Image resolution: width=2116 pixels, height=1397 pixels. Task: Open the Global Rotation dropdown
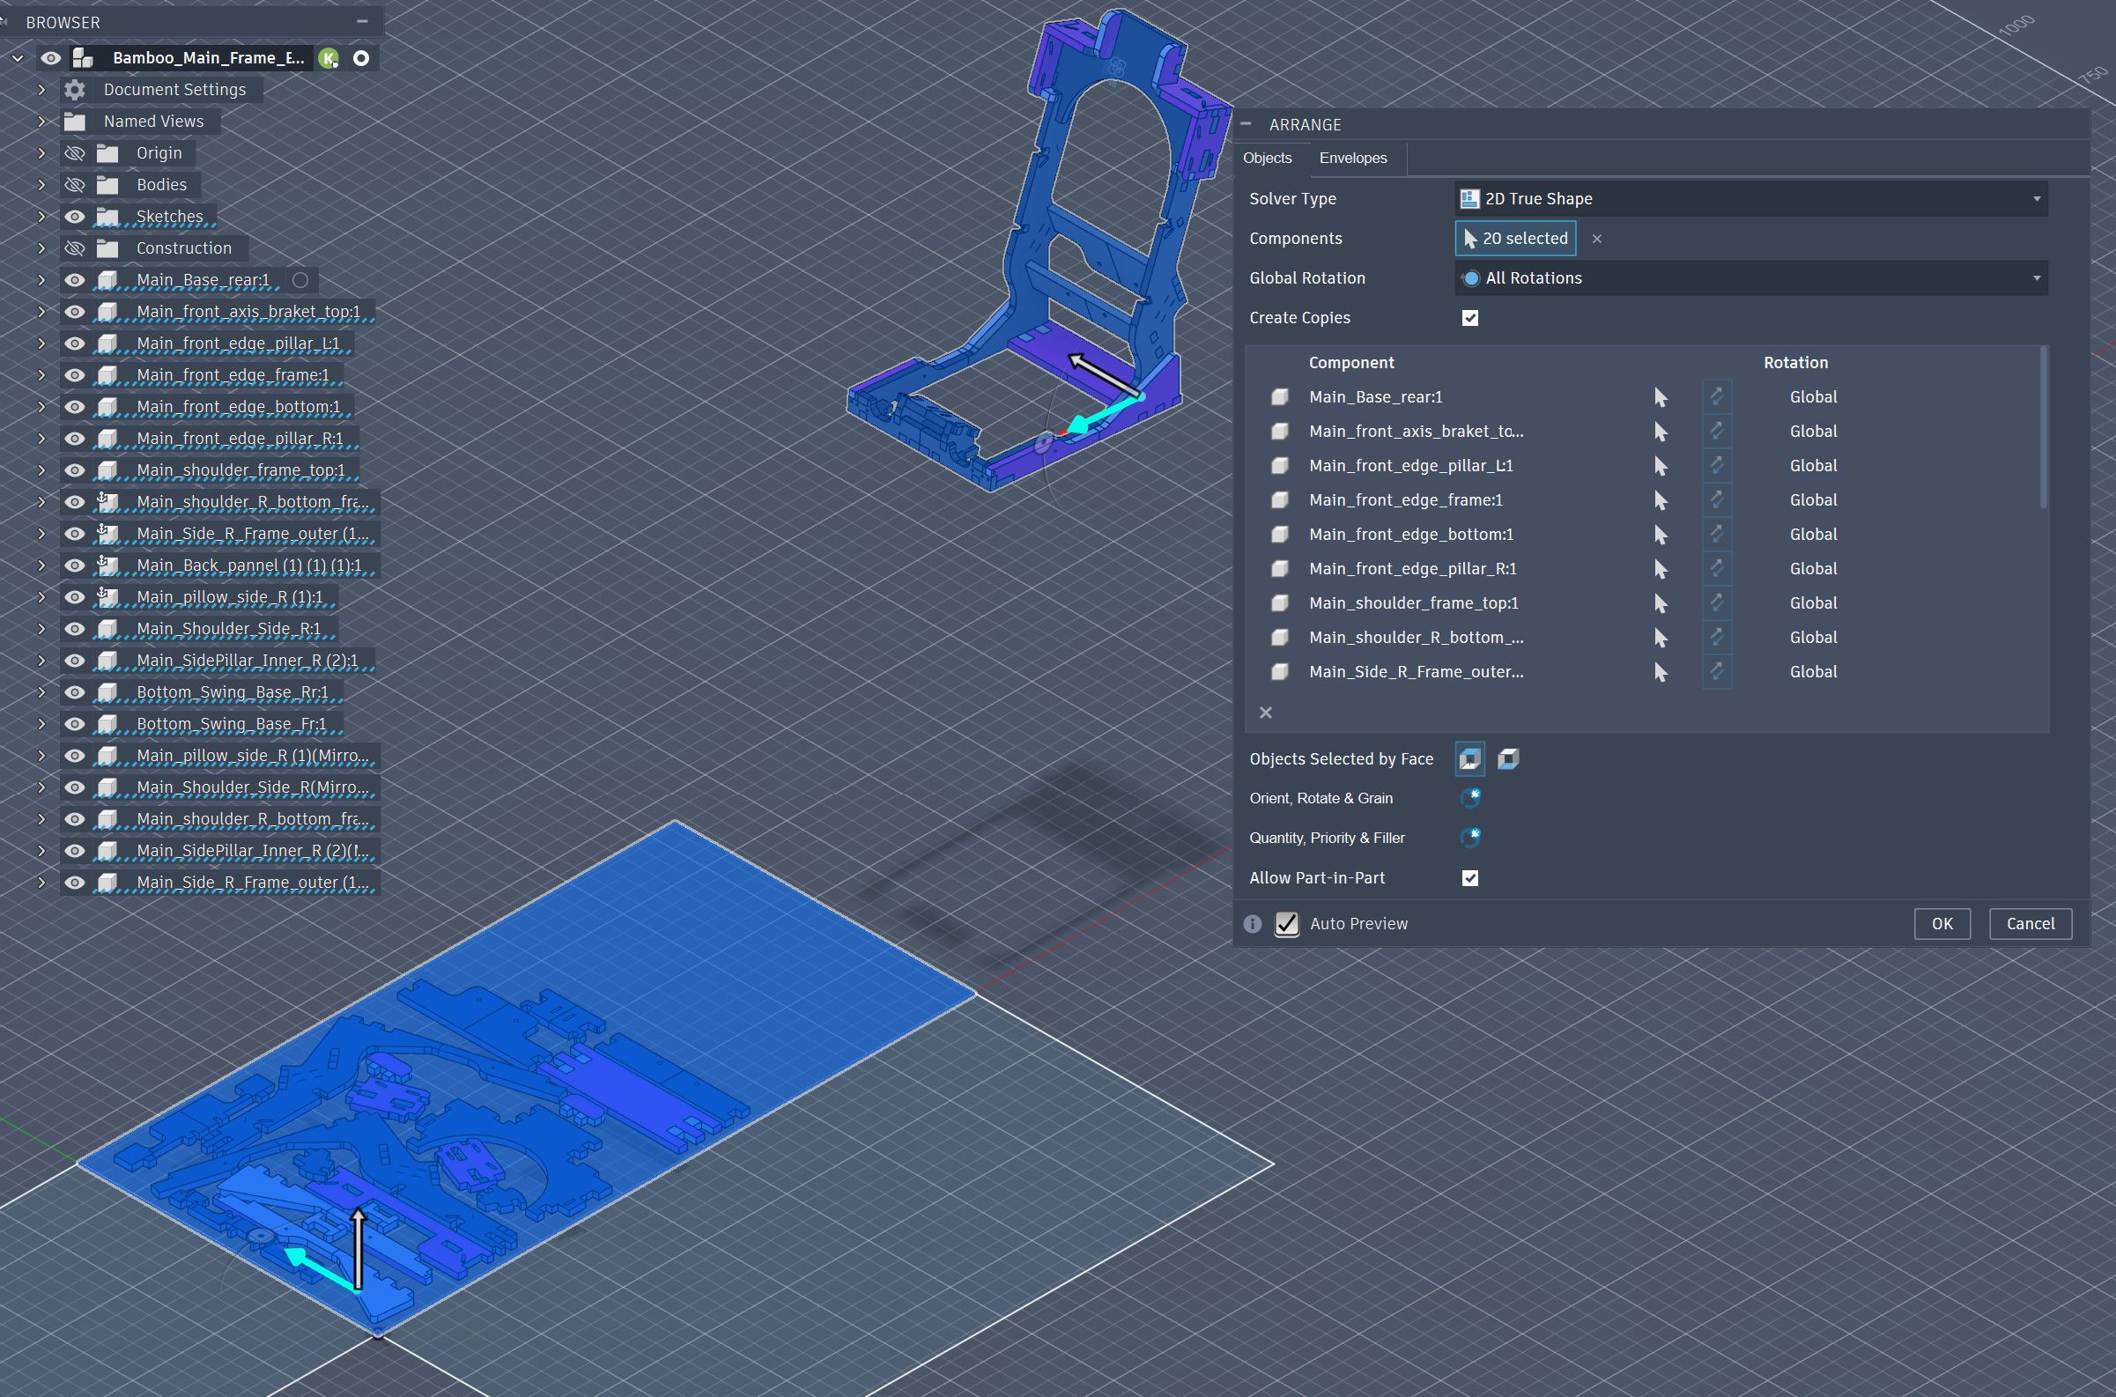coord(1750,278)
